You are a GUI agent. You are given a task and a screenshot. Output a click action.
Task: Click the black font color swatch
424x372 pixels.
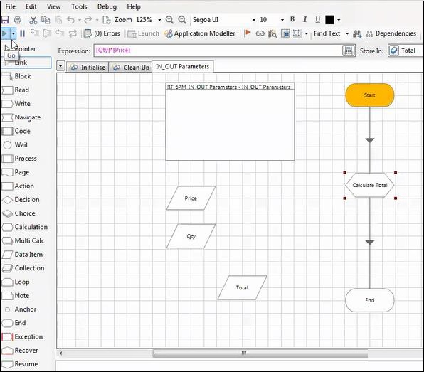pyautogui.click(x=329, y=20)
